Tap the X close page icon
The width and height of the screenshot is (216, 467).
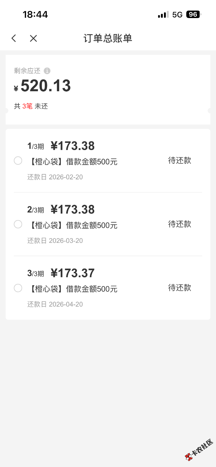pos(33,38)
